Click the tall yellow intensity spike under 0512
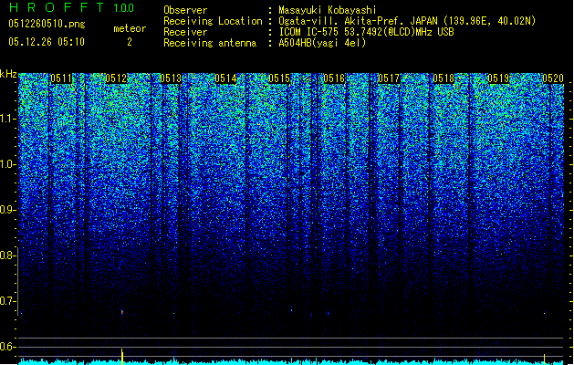The image size is (574, 365). pos(122,357)
